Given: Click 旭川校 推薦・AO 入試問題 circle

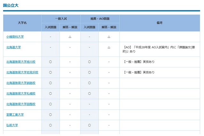Looking at the screenshot, I should click(90, 62).
